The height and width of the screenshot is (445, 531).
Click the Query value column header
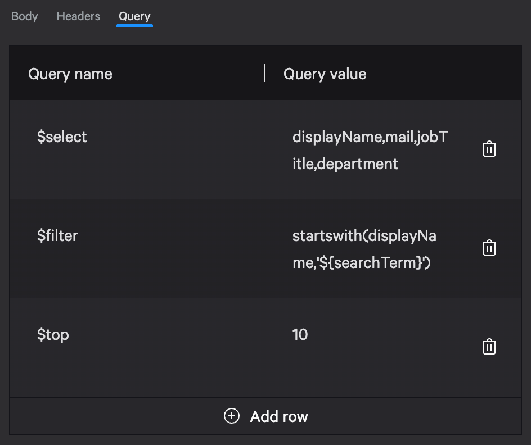[325, 74]
